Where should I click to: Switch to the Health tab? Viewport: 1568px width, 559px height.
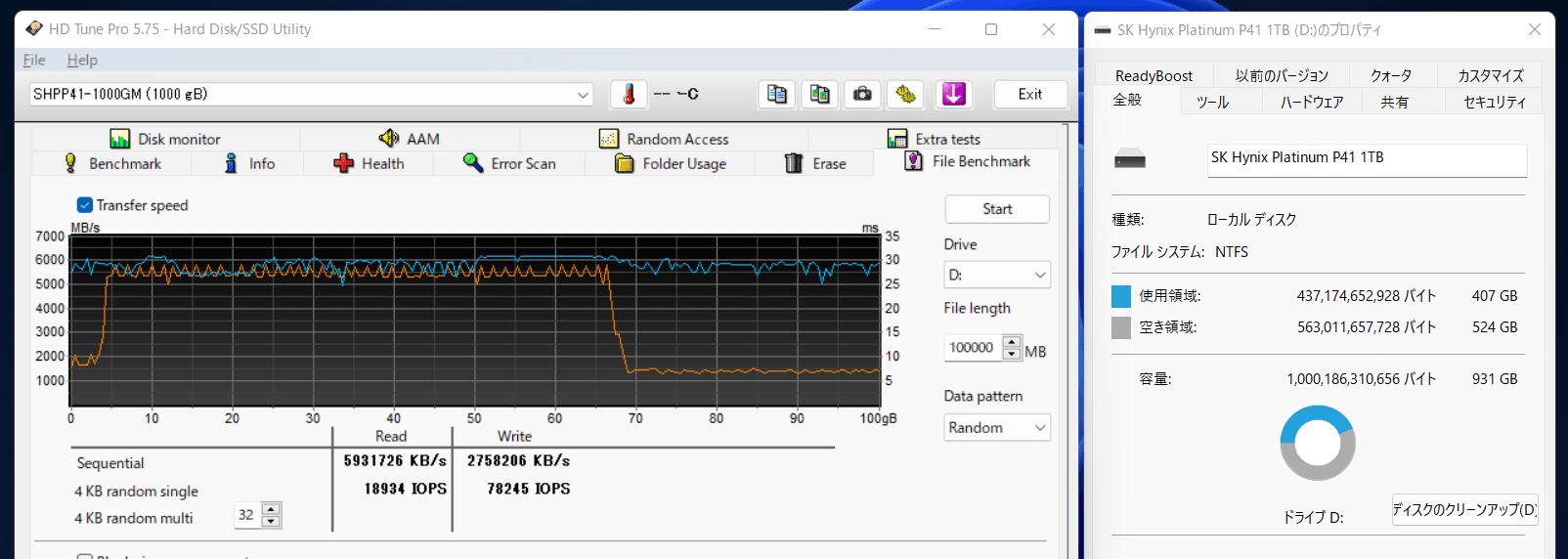point(369,163)
